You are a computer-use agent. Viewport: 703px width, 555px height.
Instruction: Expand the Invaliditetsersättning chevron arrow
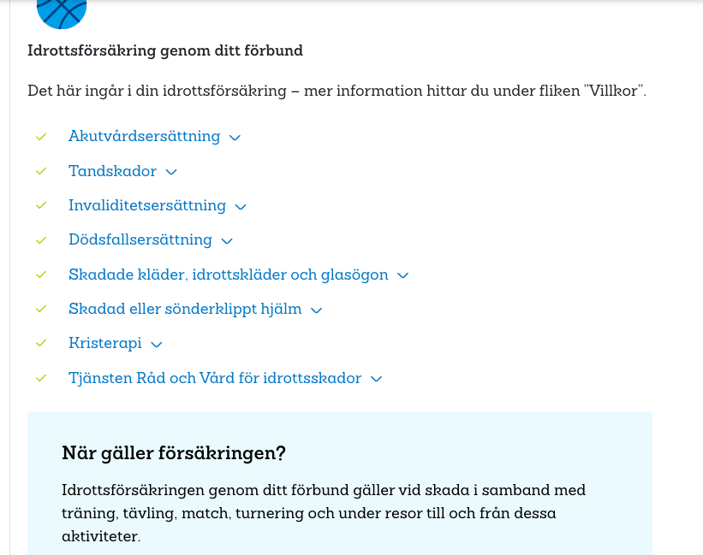[x=241, y=207]
